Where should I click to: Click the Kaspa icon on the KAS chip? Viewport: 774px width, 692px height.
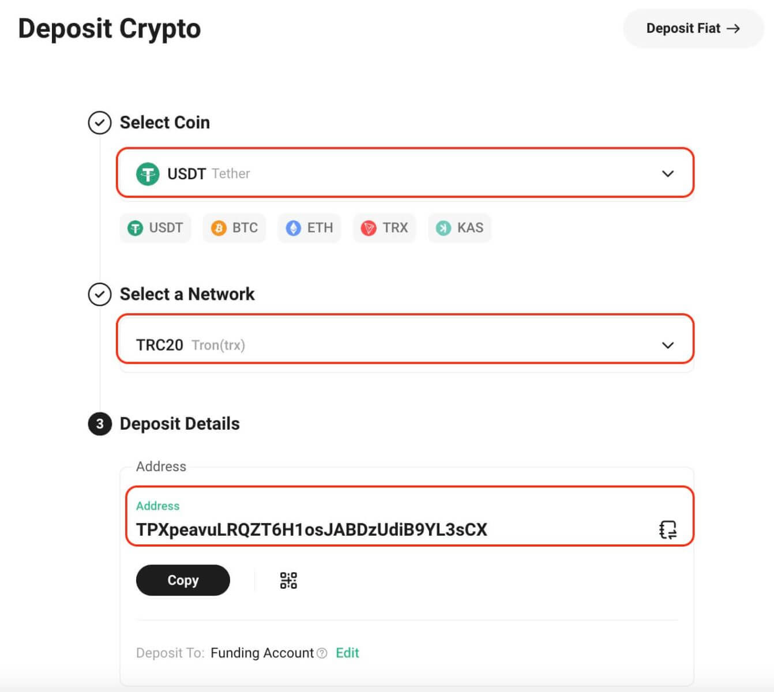(x=442, y=228)
